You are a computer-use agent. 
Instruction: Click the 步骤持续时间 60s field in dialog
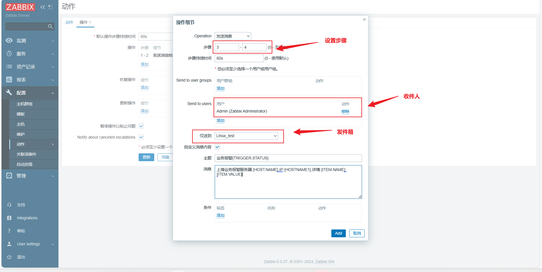click(239, 58)
